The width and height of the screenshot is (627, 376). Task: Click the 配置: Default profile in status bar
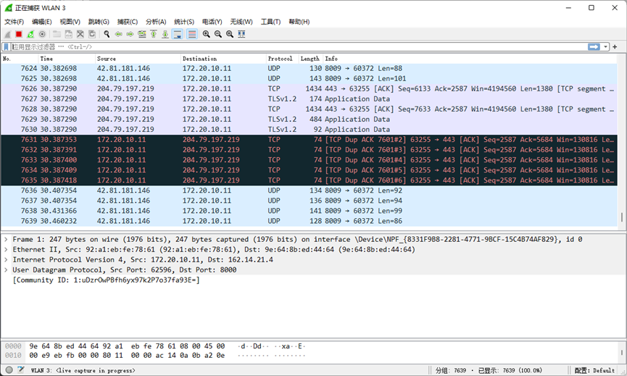tap(594, 370)
